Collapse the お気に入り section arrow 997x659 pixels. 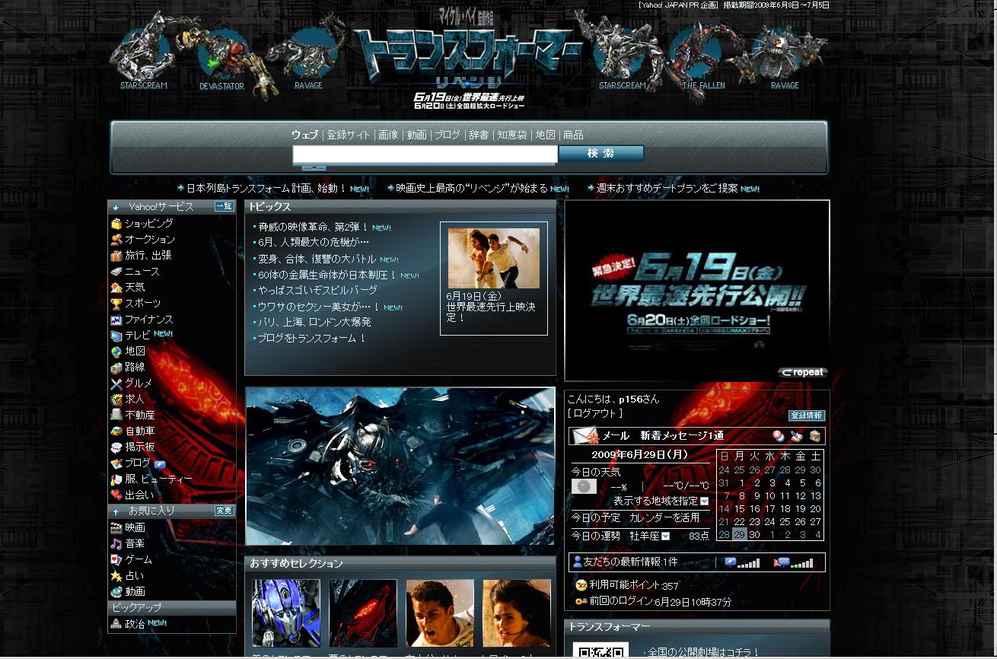click(x=116, y=511)
